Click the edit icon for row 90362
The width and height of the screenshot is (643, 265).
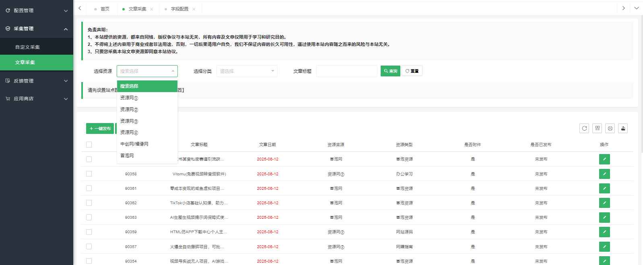(x=604, y=203)
